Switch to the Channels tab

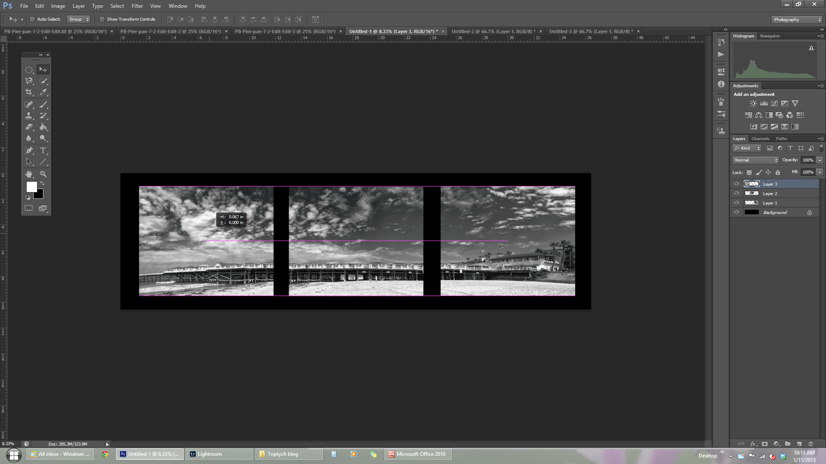[x=760, y=139]
